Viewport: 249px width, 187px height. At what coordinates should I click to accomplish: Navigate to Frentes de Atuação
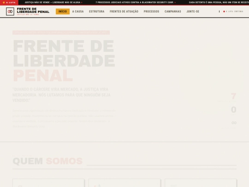click(x=124, y=12)
